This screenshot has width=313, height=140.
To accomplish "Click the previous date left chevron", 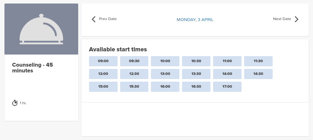I will coord(94,19).
